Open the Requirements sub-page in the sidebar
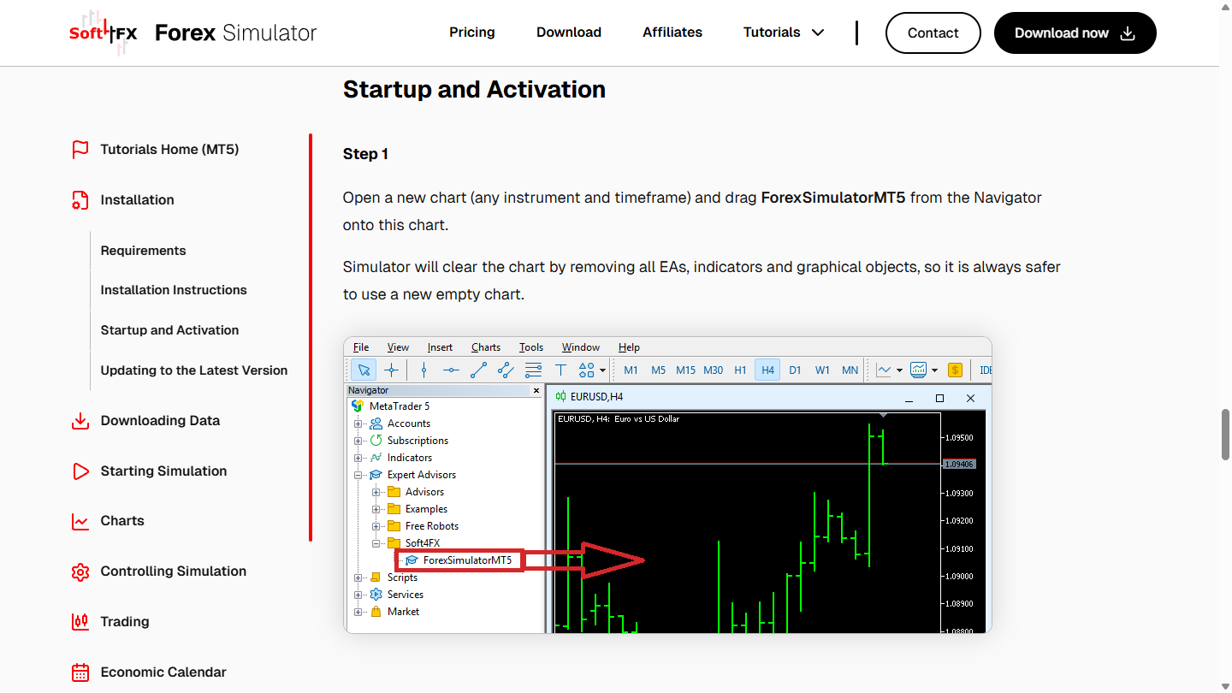This screenshot has height=693, width=1232. pos(143,251)
